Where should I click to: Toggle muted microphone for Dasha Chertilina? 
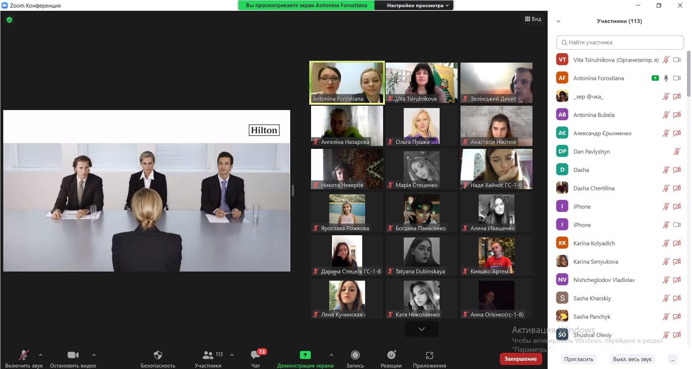666,188
